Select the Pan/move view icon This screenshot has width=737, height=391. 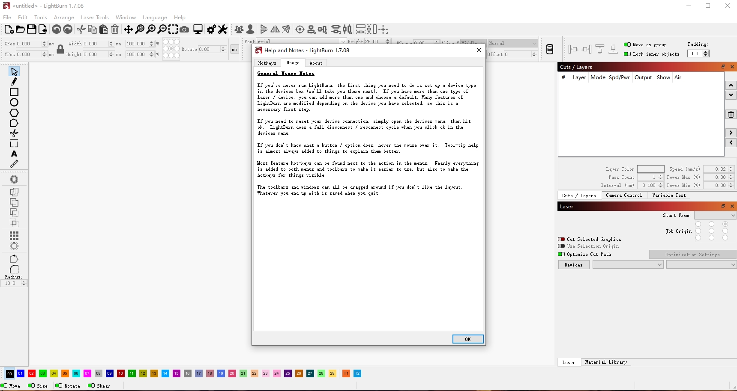[128, 29]
